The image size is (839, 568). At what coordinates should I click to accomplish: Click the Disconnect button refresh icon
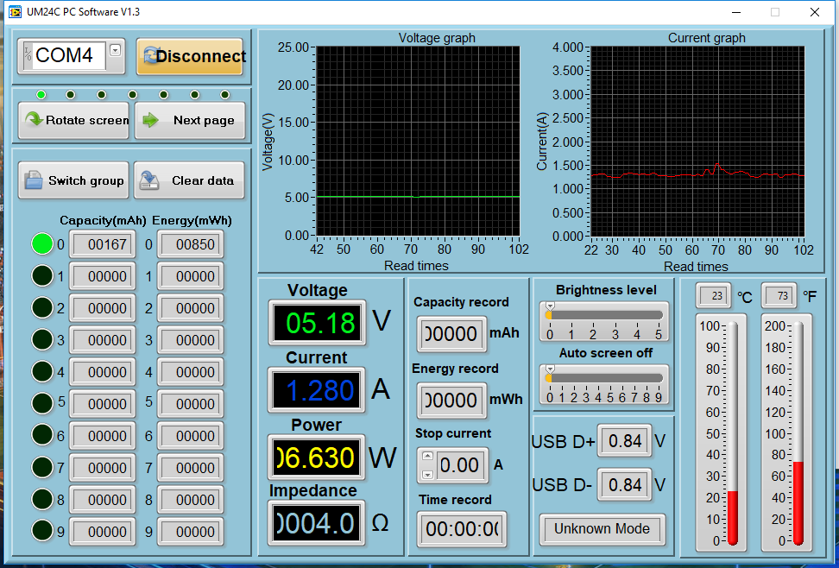pyautogui.click(x=151, y=56)
